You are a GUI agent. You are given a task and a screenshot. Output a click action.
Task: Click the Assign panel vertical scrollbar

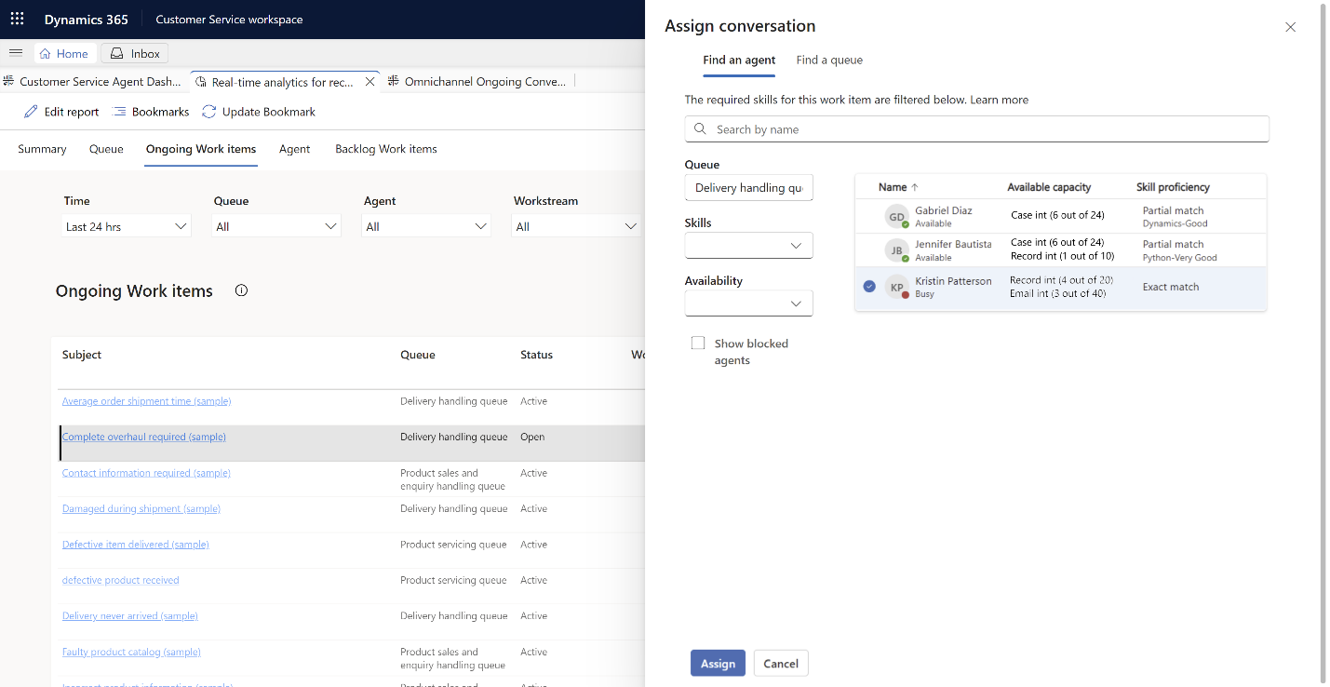click(x=1323, y=343)
